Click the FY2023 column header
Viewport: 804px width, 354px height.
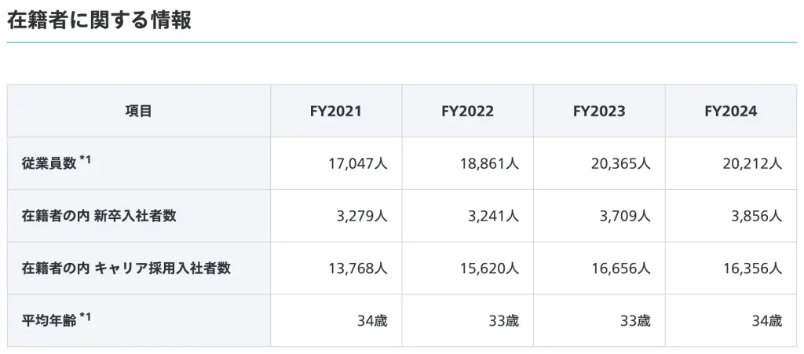point(599,111)
